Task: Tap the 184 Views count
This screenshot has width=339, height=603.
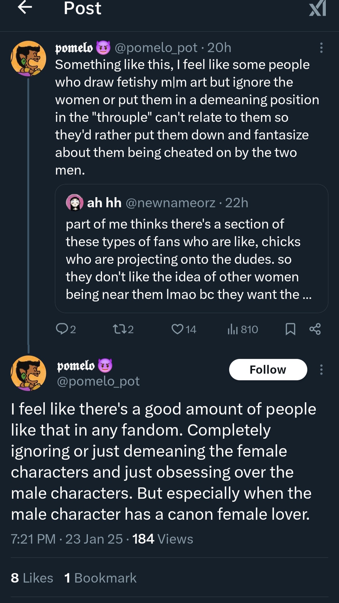Action: (x=163, y=539)
